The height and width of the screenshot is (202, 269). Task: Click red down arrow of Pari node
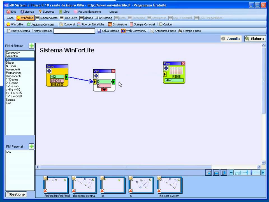click(x=104, y=89)
